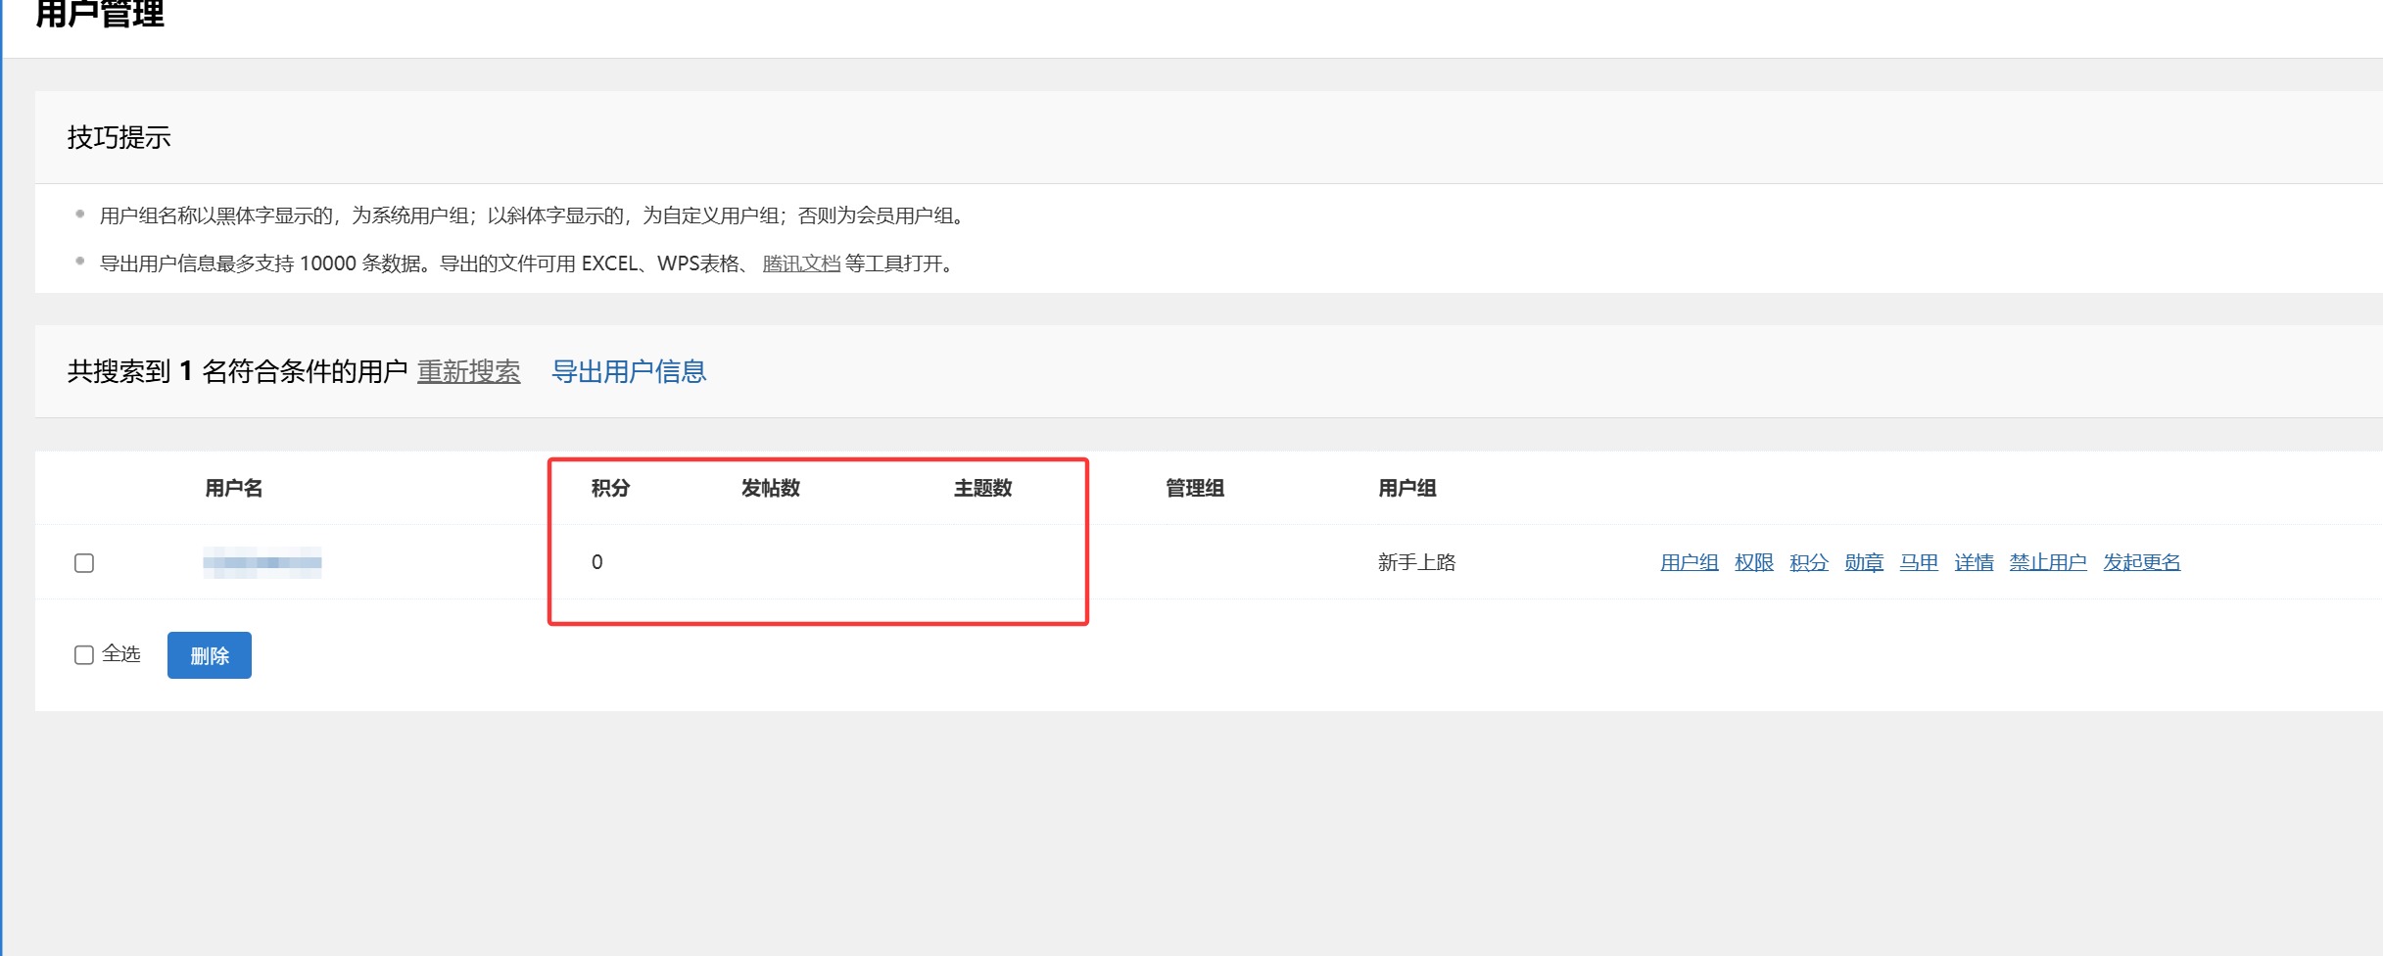
Task: View the 详情 of the user
Action: click(1972, 562)
